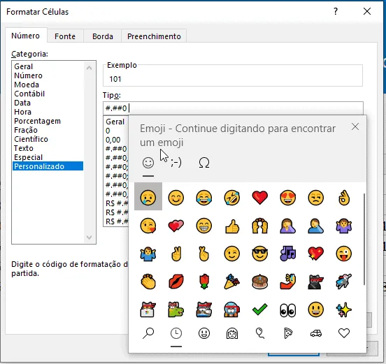Insert the victory hand emoji

176,254
